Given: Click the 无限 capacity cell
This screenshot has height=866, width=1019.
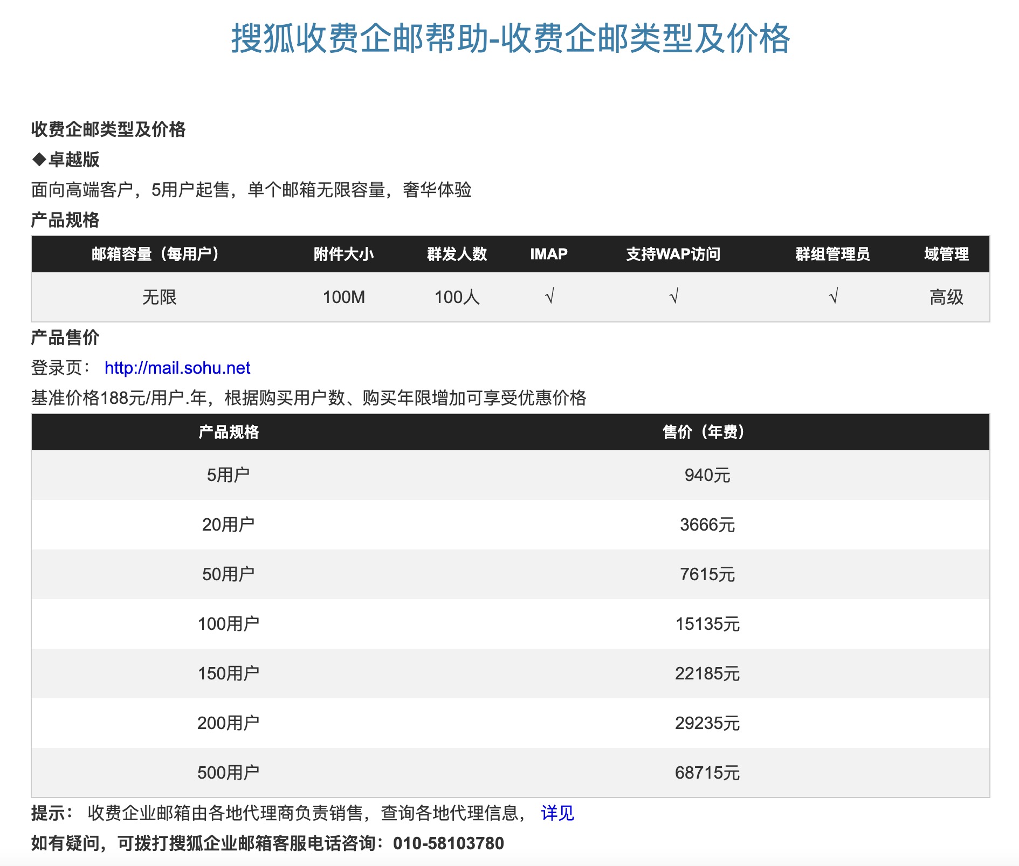Looking at the screenshot, I should tap(160, 297).
